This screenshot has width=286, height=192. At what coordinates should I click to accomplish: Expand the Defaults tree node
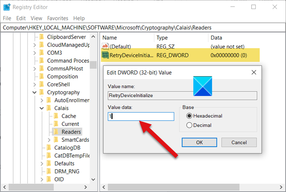(x=42, y=163)
